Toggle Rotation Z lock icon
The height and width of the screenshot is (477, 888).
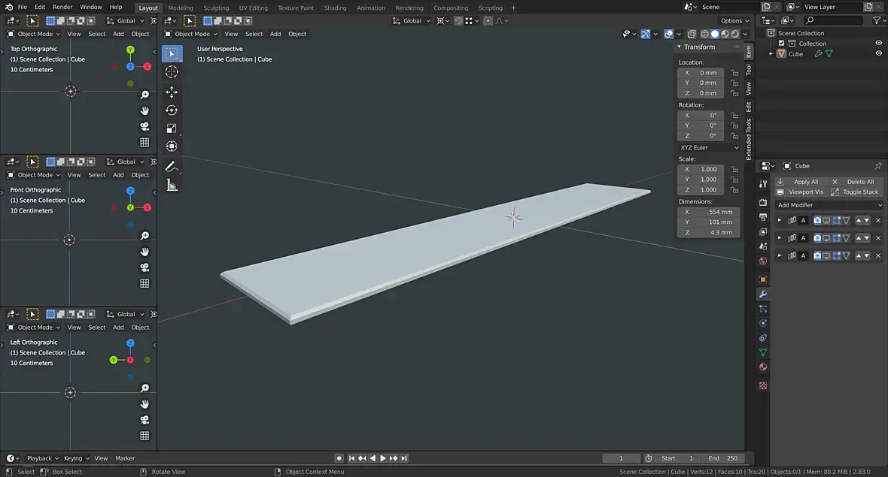coord(734,136)
